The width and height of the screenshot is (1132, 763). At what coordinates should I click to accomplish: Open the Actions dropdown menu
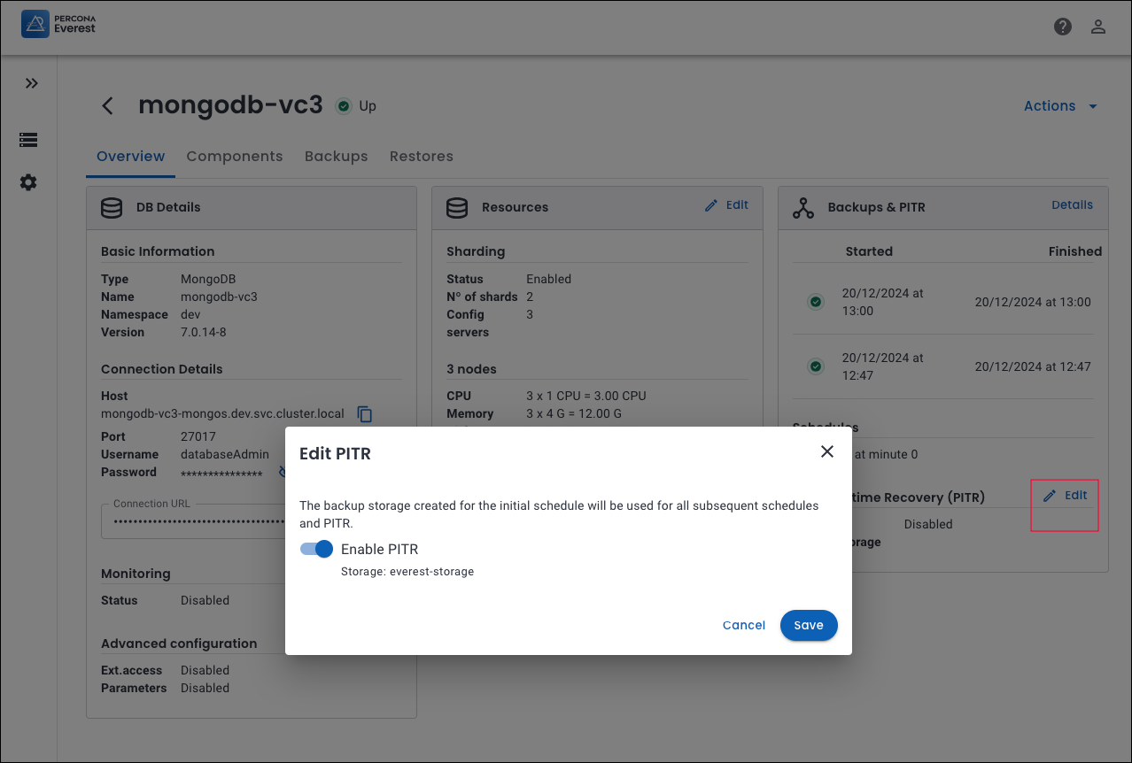(x=1060, y=106)
